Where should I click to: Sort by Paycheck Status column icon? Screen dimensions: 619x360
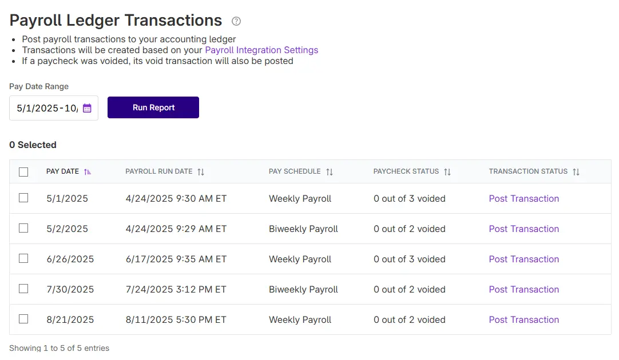tap(447, 171)
